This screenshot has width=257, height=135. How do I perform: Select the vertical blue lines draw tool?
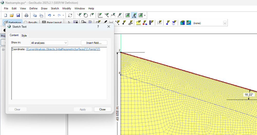coord(151,23)
